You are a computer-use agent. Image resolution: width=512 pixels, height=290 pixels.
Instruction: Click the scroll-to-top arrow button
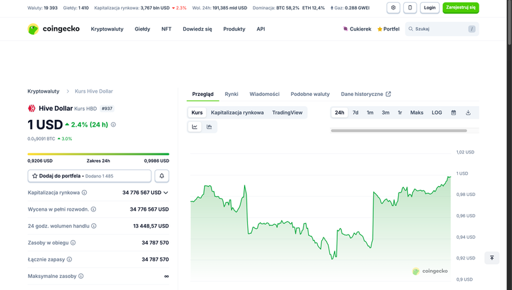492,258
